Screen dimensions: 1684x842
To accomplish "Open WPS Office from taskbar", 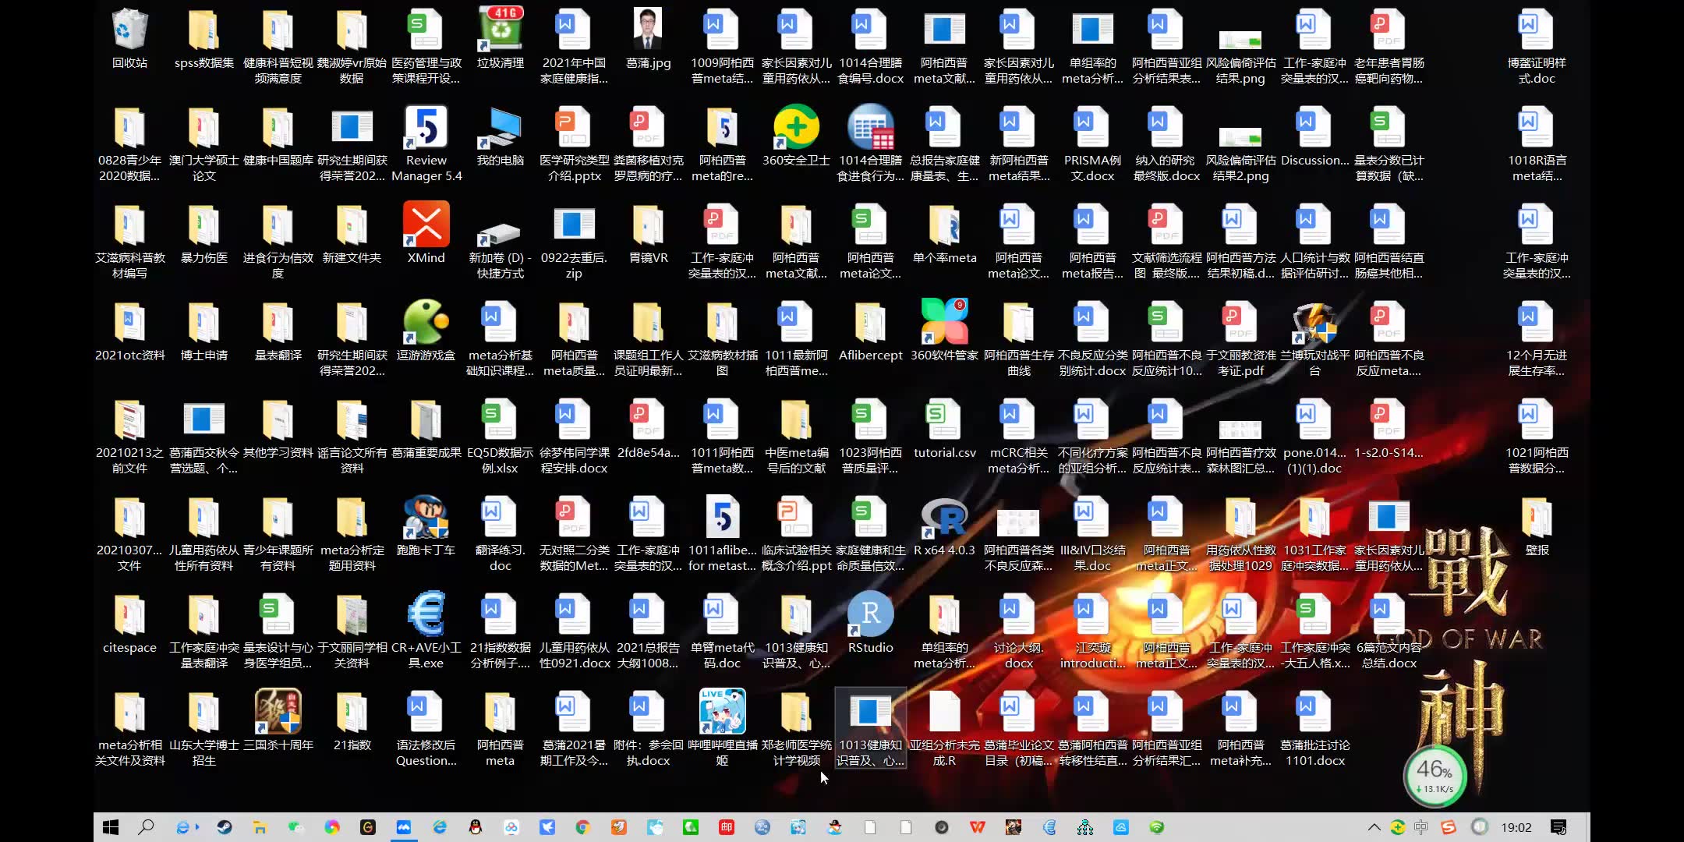I will pos(977,827).
